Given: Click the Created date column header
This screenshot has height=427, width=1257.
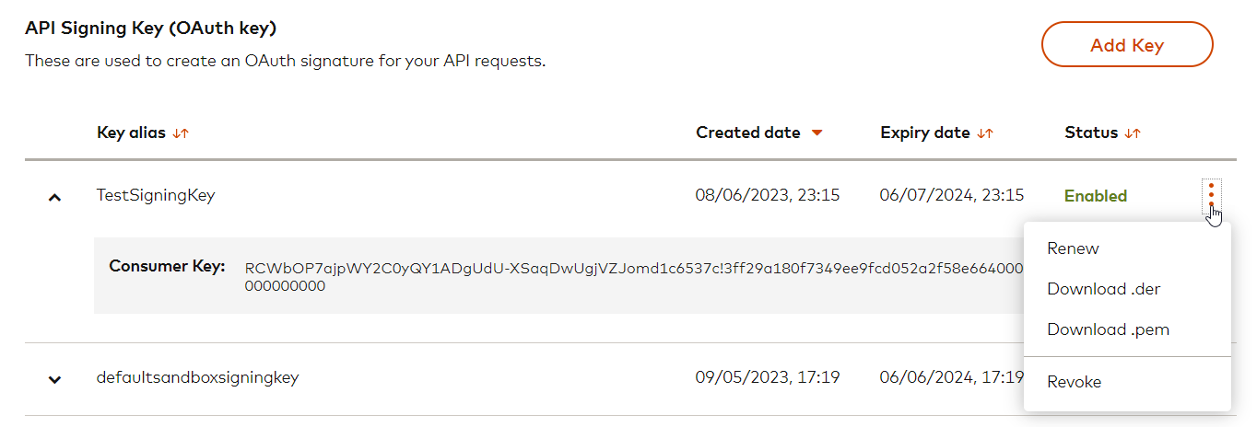Looking at the screenshot, I should (747, 133).
